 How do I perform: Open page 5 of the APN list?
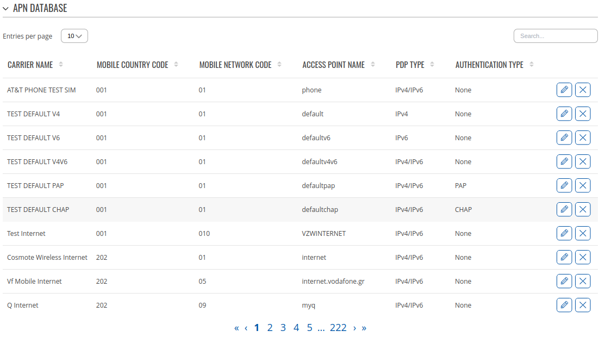point(309,327)
